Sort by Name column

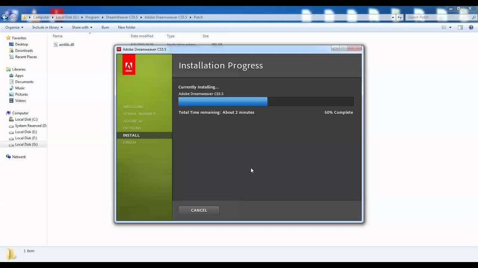(58, 36)
